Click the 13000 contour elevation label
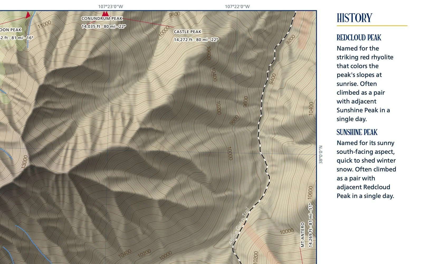Image resolution: width=422 pixels, height=264 pixels. click(x=24, y=162)
